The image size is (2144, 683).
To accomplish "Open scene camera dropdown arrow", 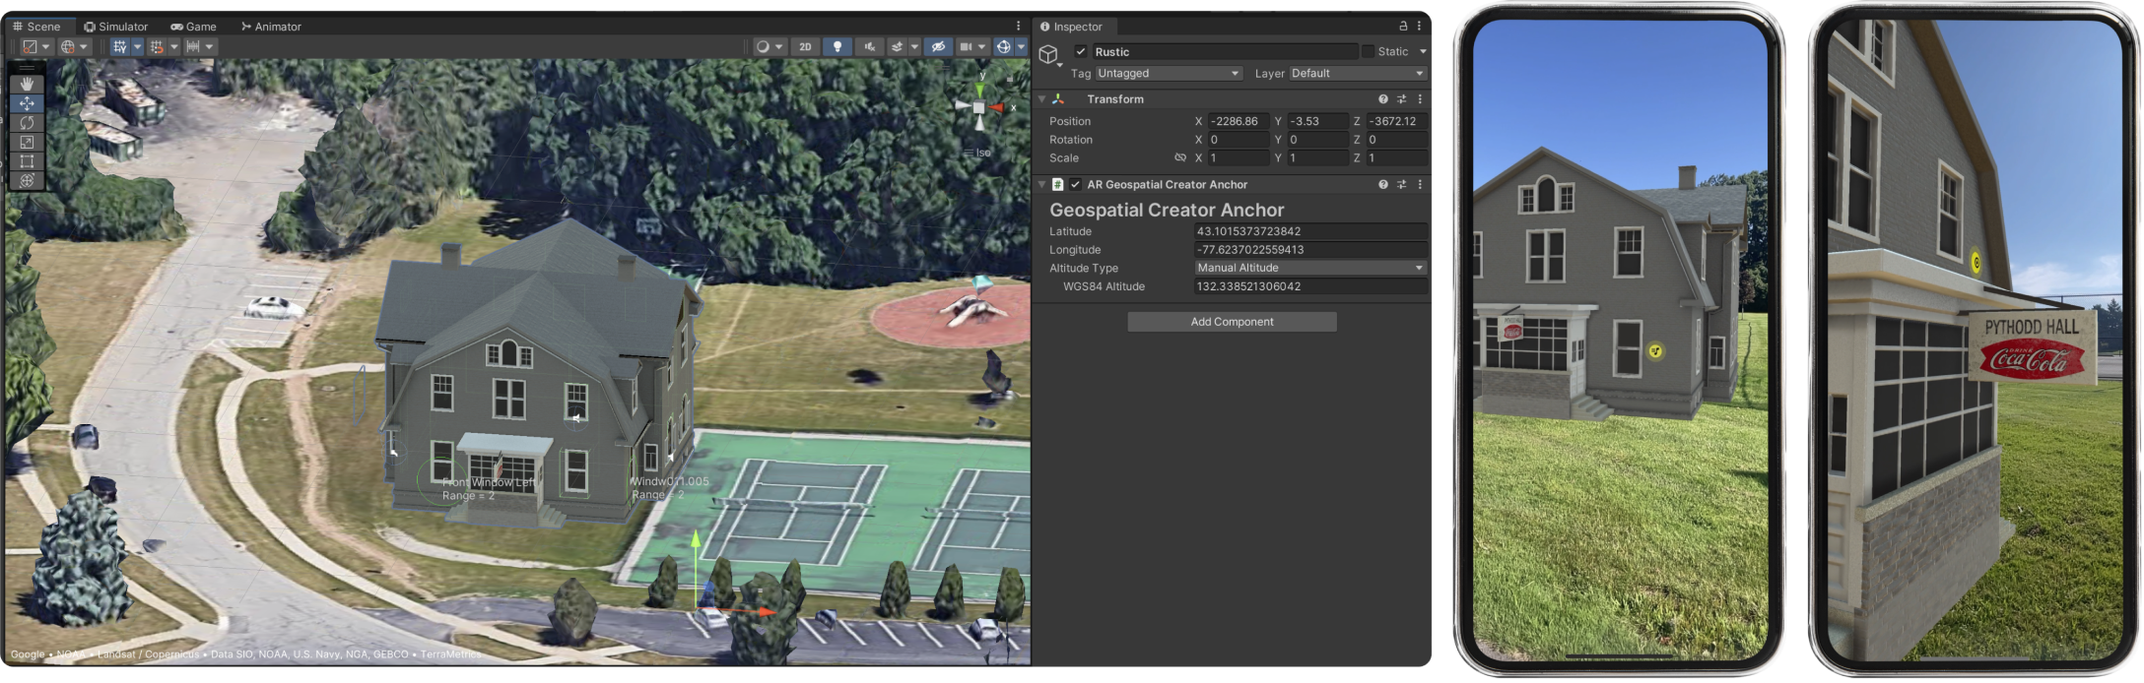I will tap(982, 46).
